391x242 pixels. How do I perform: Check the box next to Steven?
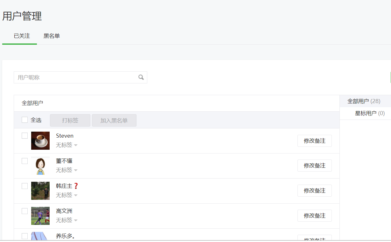tap(24, 136)
